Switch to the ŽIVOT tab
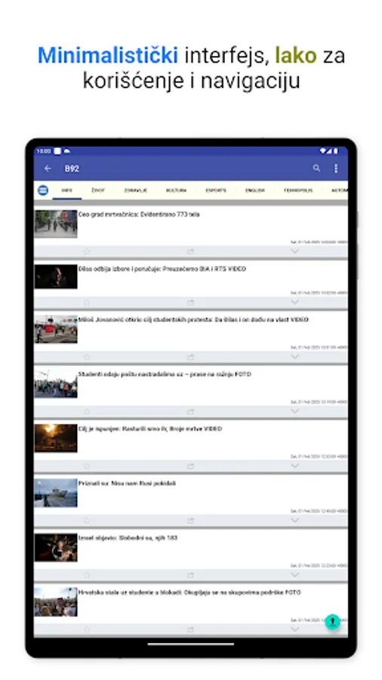The width and height of the screenshot is (382, 680). click(98, 190)
